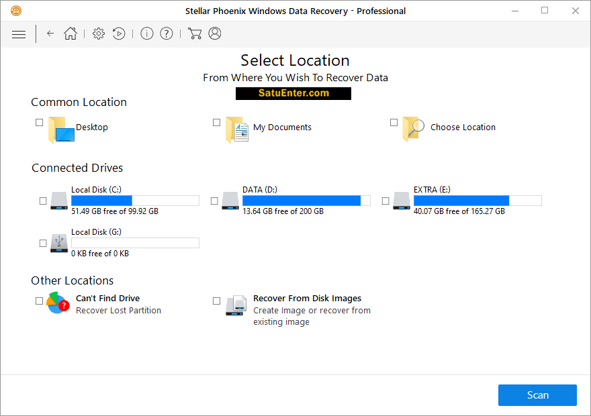
Task: Check the Choose Location checkbox
Action: tap(394, 122)
